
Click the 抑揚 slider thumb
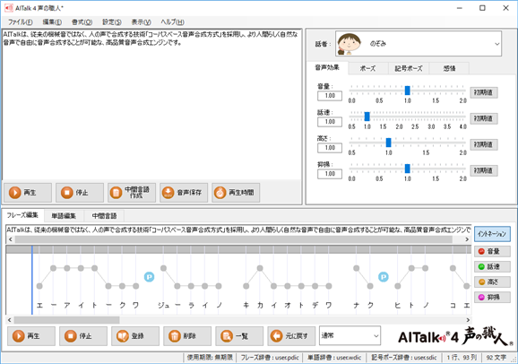pyautogui.click(x=408, y=169)
